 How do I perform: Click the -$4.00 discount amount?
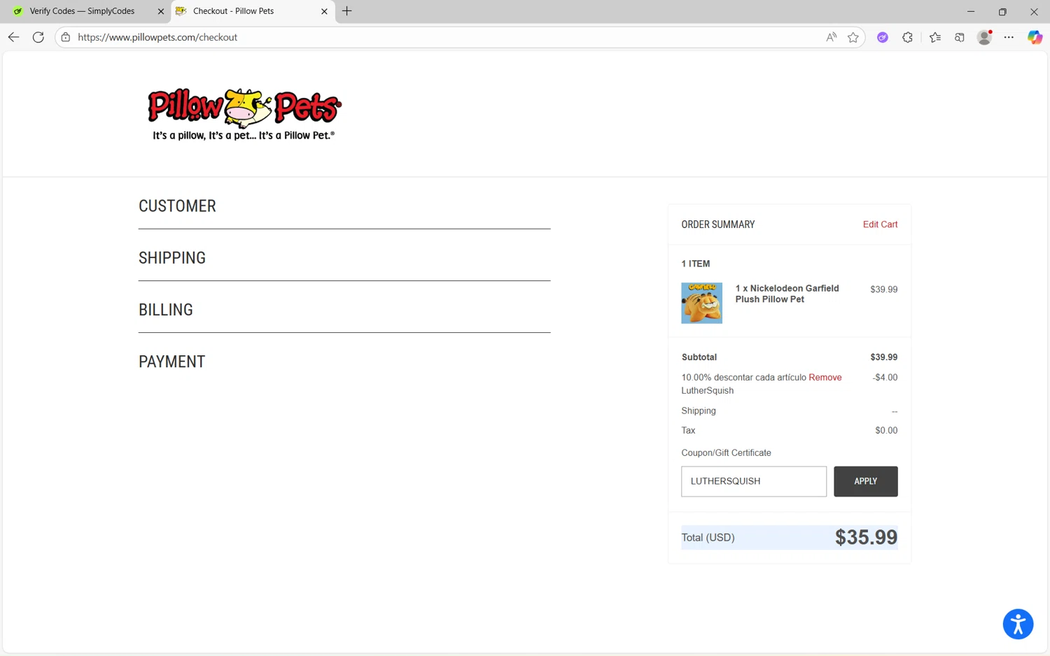click(885, 377)
